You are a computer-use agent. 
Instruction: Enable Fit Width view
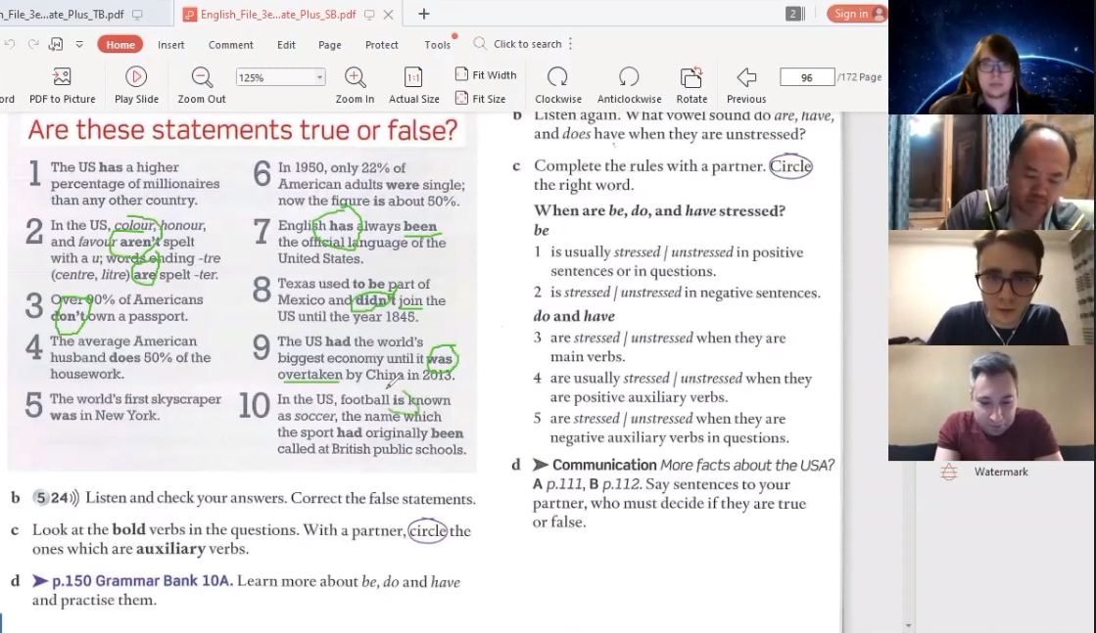[x=486, y=75]
